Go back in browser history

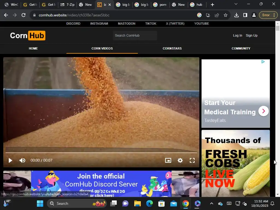pyautogui.click(x=6, y=15)
